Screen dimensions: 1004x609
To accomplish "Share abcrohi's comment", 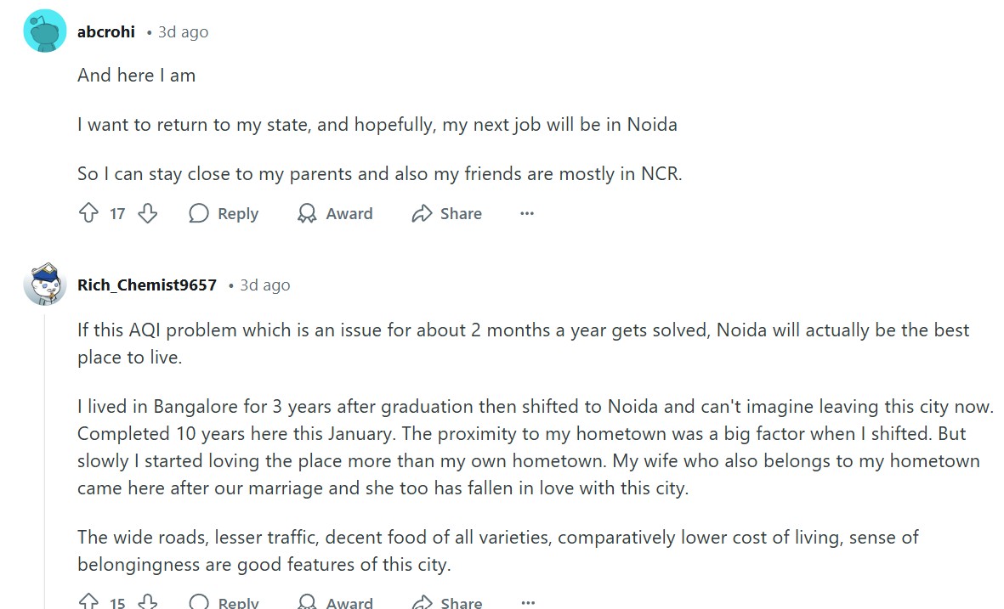I will (x=447, y=213).
